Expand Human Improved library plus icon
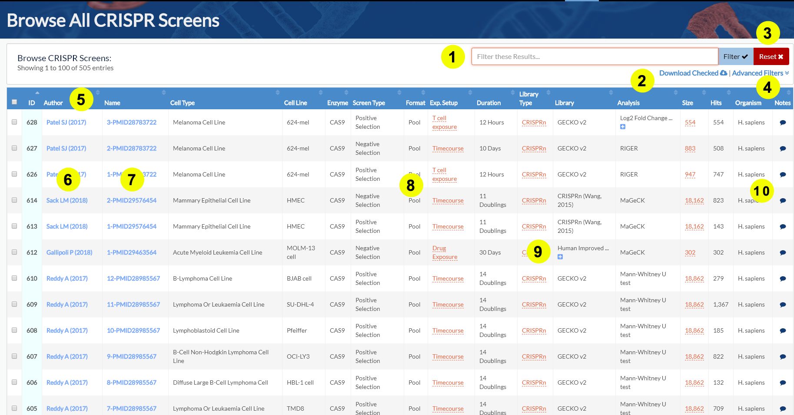The width and height of the screenshot is (794, 415). pos(560,257)
